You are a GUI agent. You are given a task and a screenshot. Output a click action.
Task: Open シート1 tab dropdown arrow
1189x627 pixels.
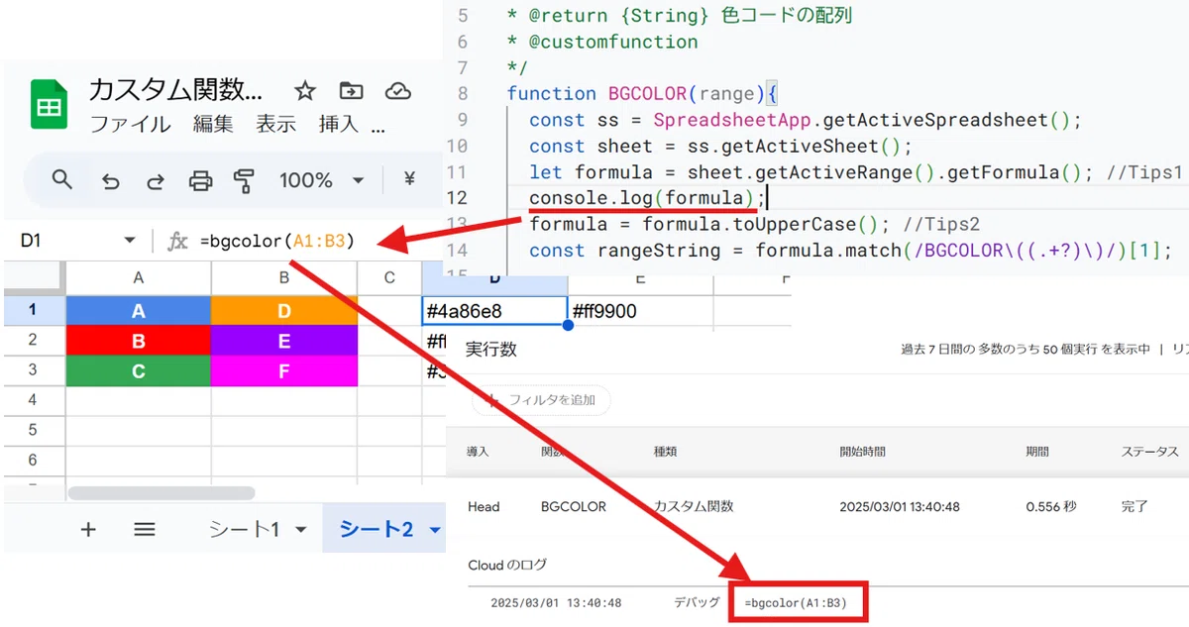pyautogui.click(x=301, y=531)
